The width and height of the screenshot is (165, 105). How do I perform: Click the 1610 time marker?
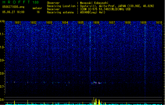(159, 23)
